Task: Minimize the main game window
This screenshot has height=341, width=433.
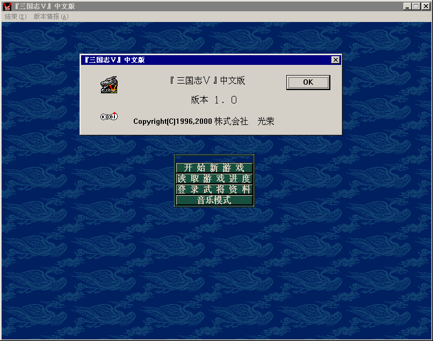Action: pos(407,6)
